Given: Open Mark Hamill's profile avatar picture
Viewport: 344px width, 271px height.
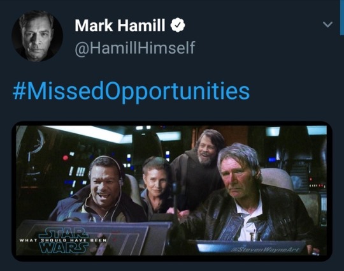Looking at the screenshot, I should coord(38,36).
